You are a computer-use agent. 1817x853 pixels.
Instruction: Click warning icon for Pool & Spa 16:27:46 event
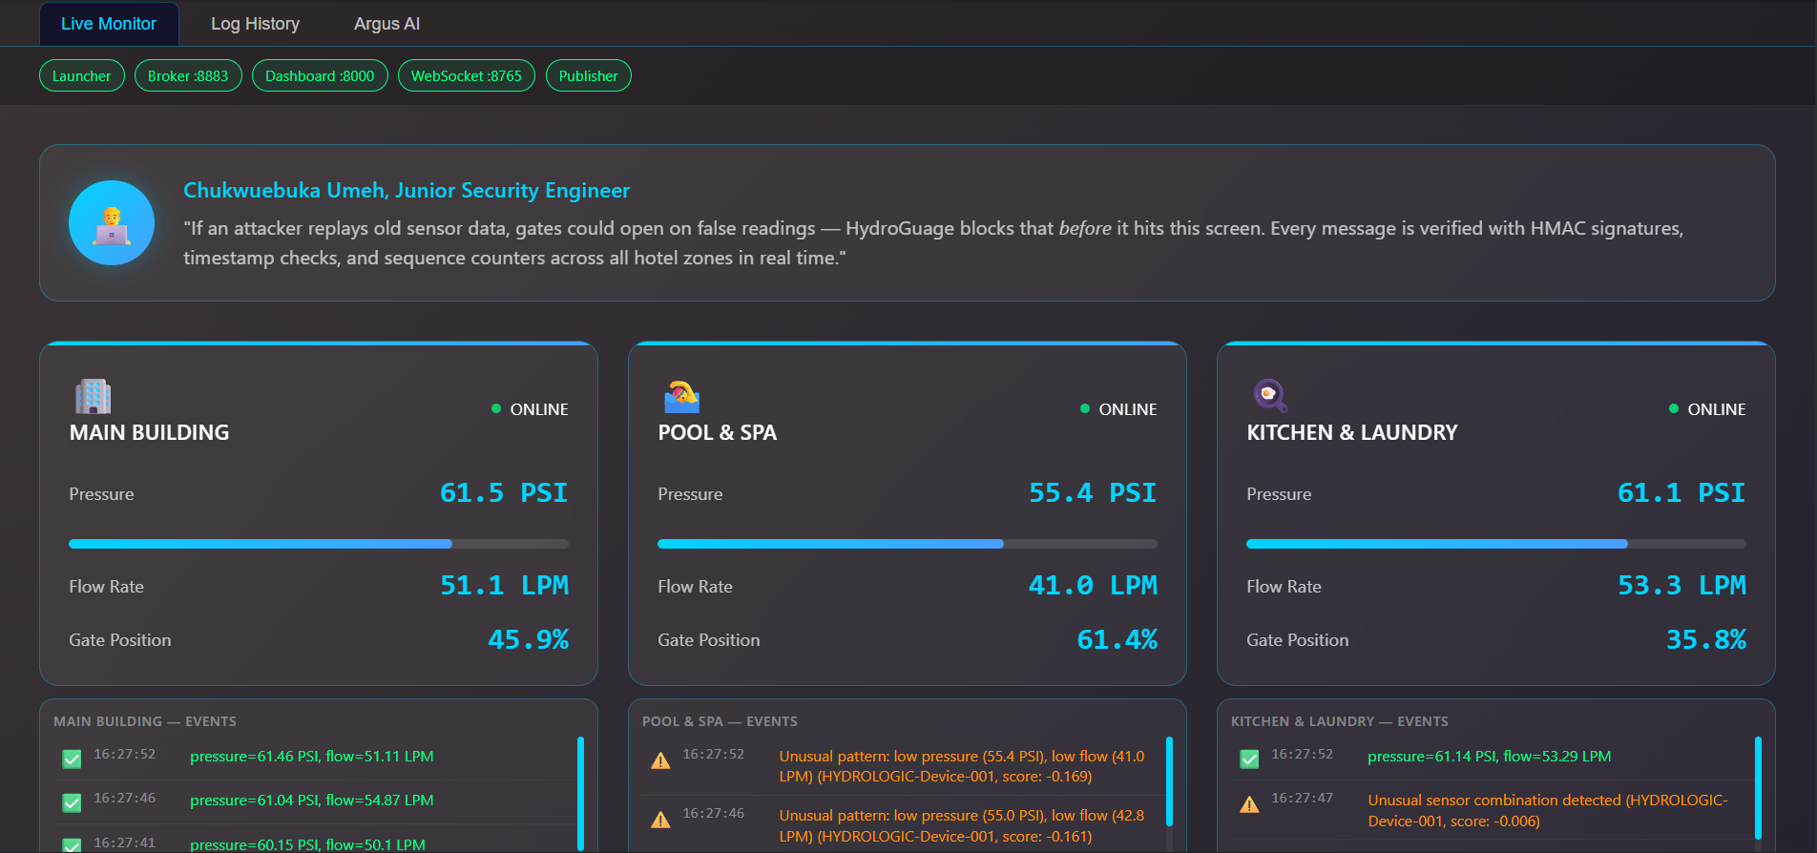click(660, 820)
